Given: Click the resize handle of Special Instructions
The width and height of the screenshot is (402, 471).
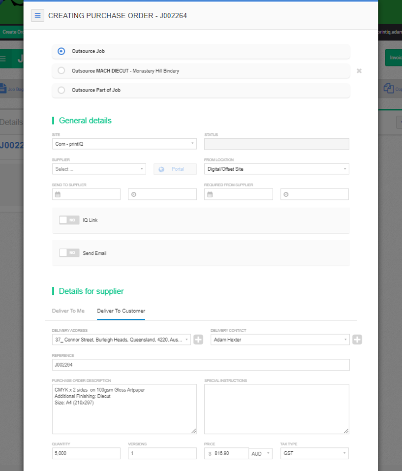Looking at the screenshot, I should click(346, 431).
